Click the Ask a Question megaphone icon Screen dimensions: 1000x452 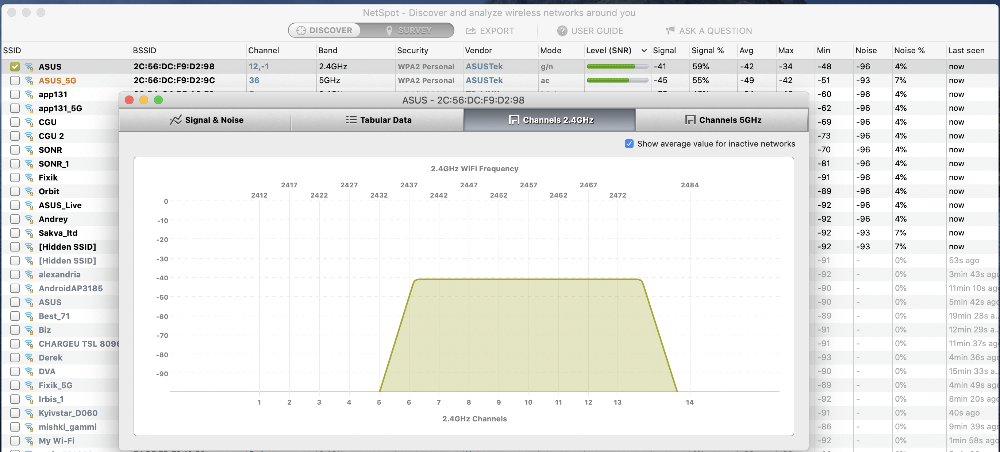[670, 31]
